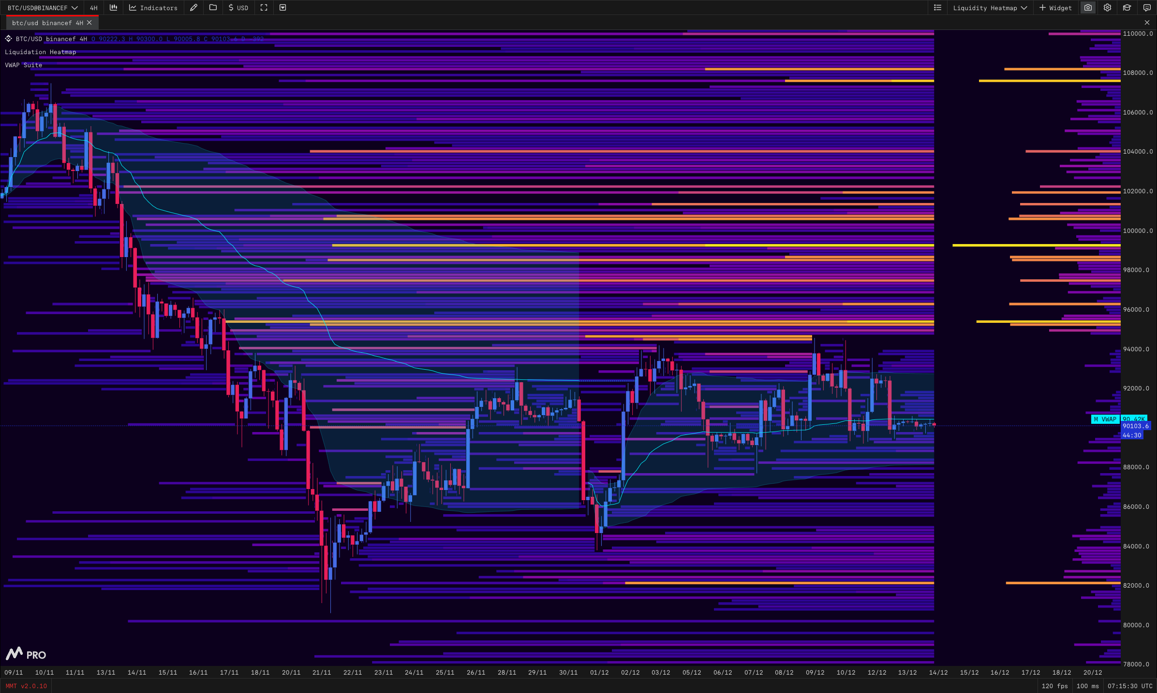Viewport: 1157px width, 693px height.
Task: Take a chart screenshot with camera icon
Action: [x=1088, y=8]
